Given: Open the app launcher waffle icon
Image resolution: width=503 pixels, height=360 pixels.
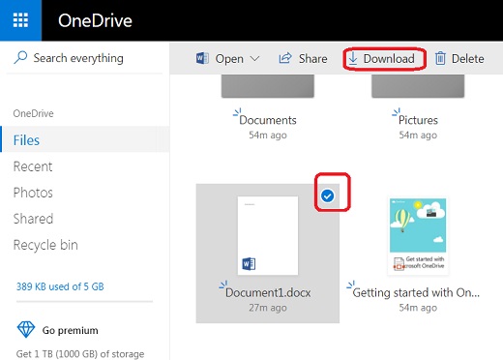Looking at the screenshot, I should click(20, 20).
